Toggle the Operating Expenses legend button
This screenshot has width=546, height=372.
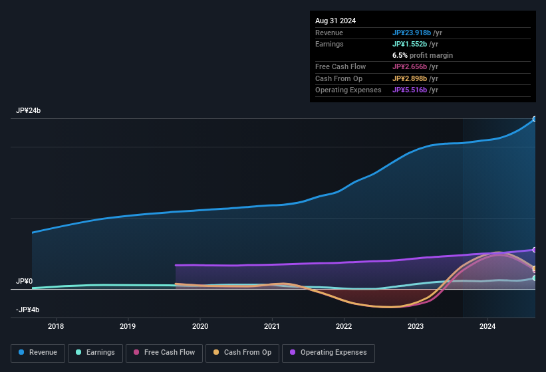[329, 353]
